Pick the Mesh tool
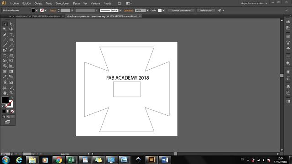292x164 pixels. point(5,72)
